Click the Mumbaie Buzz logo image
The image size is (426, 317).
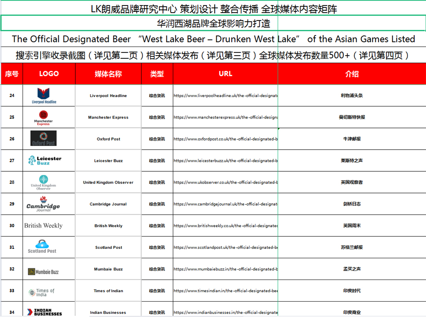[43, 271]
